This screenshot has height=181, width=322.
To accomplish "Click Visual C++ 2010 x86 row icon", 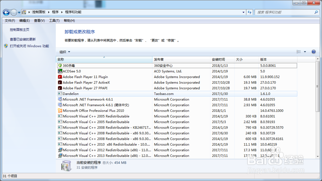I will [60, 145].
